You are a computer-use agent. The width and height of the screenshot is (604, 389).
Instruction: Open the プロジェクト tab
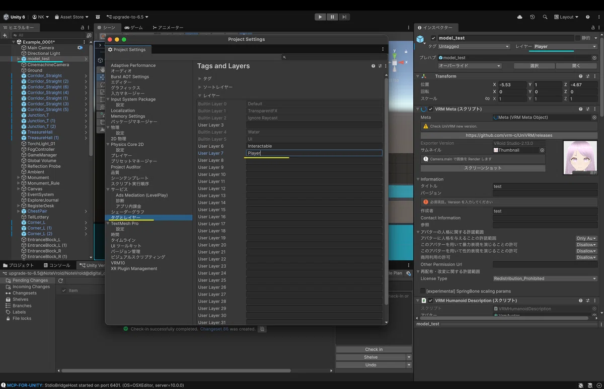click(x=18, y=265)
